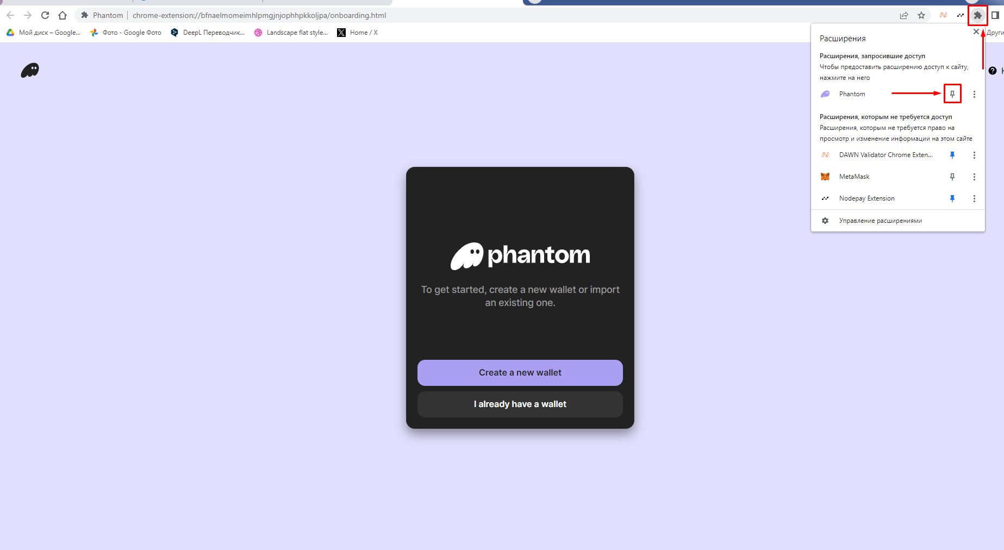Go to the browser home page
1004x550 pixels.
tap(63, 15)
